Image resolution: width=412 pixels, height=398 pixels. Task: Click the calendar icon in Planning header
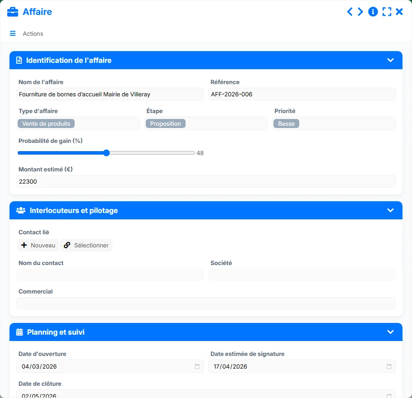click(19, 332)
